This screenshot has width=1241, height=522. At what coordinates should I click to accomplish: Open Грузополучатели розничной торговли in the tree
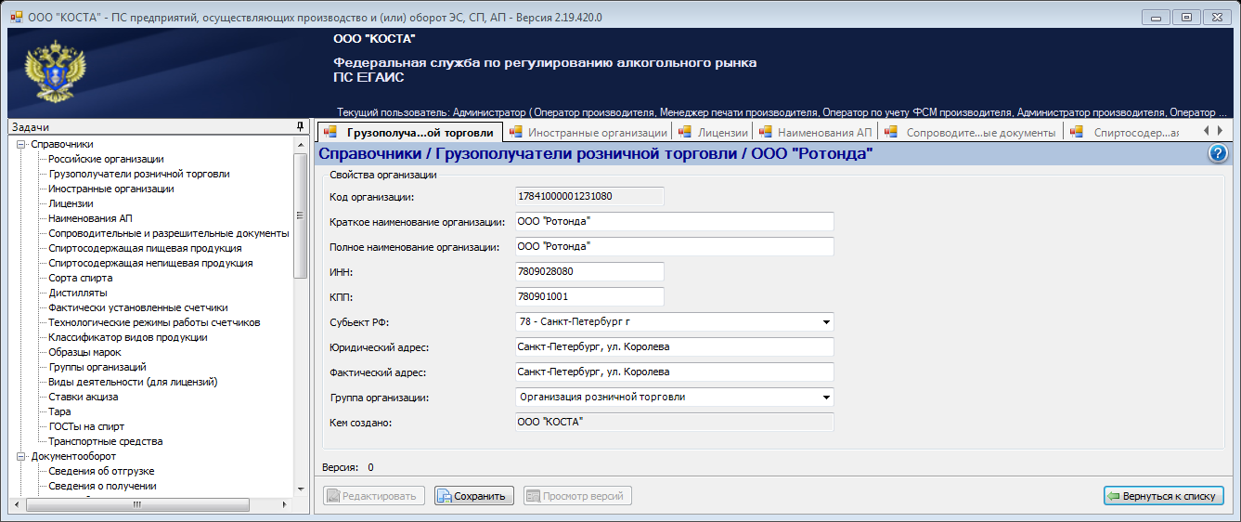pyautogui.click(x=139, y=174)
